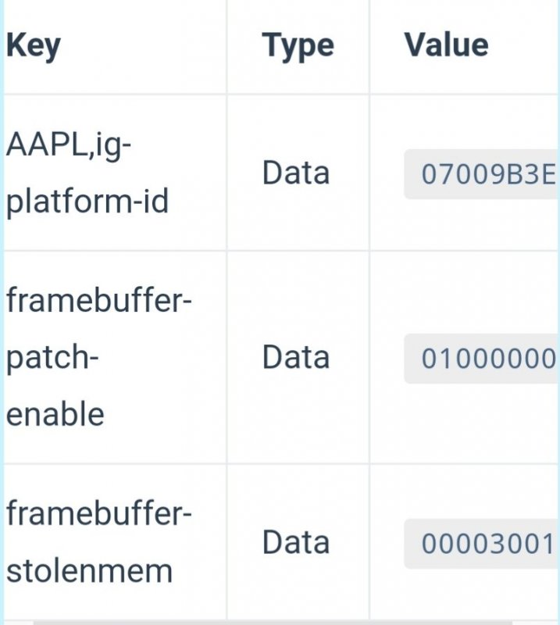This screenshot has height=625, width=560.
Task: Click the Key column header
Action: pyautogui.click(x=33, y=45)
